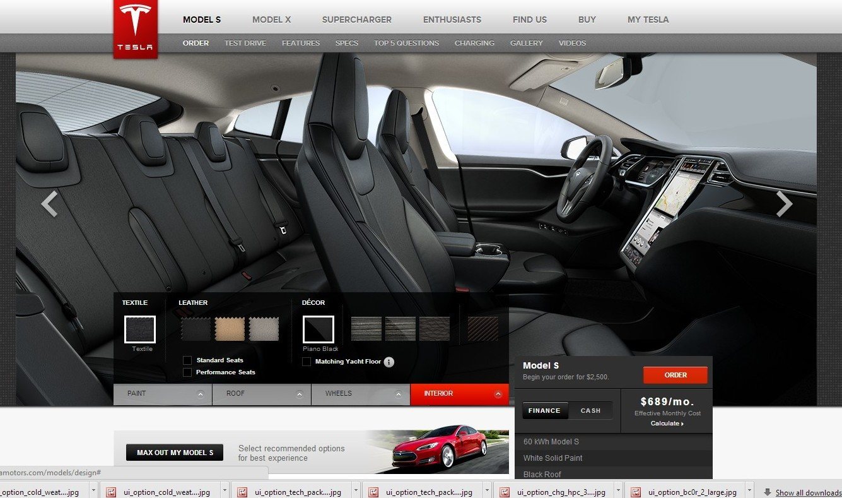842x498 pixels.
Task: Expand the Wheels panel chevron
Action: (x=399, y=394)
